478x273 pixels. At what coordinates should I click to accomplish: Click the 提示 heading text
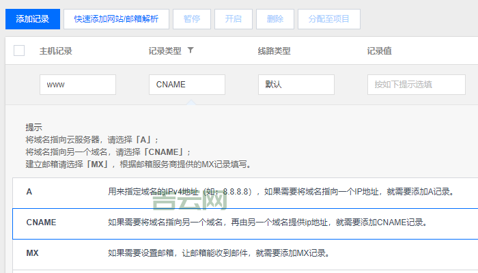(34, 128)
